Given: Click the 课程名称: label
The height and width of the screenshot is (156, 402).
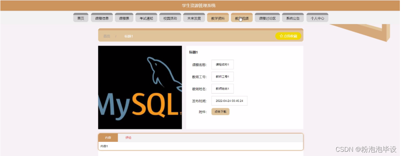Looking at the screenshot, I should (x=199, y=65).
